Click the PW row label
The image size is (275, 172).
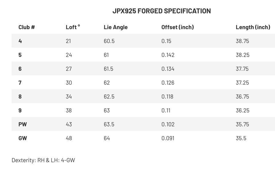(x=23, y=124)
